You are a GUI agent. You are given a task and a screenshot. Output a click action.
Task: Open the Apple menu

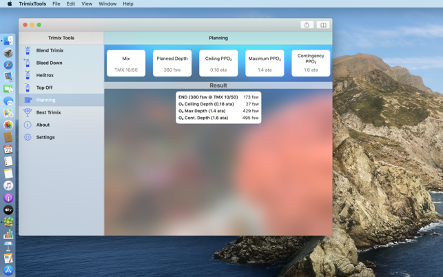(10, 3)
